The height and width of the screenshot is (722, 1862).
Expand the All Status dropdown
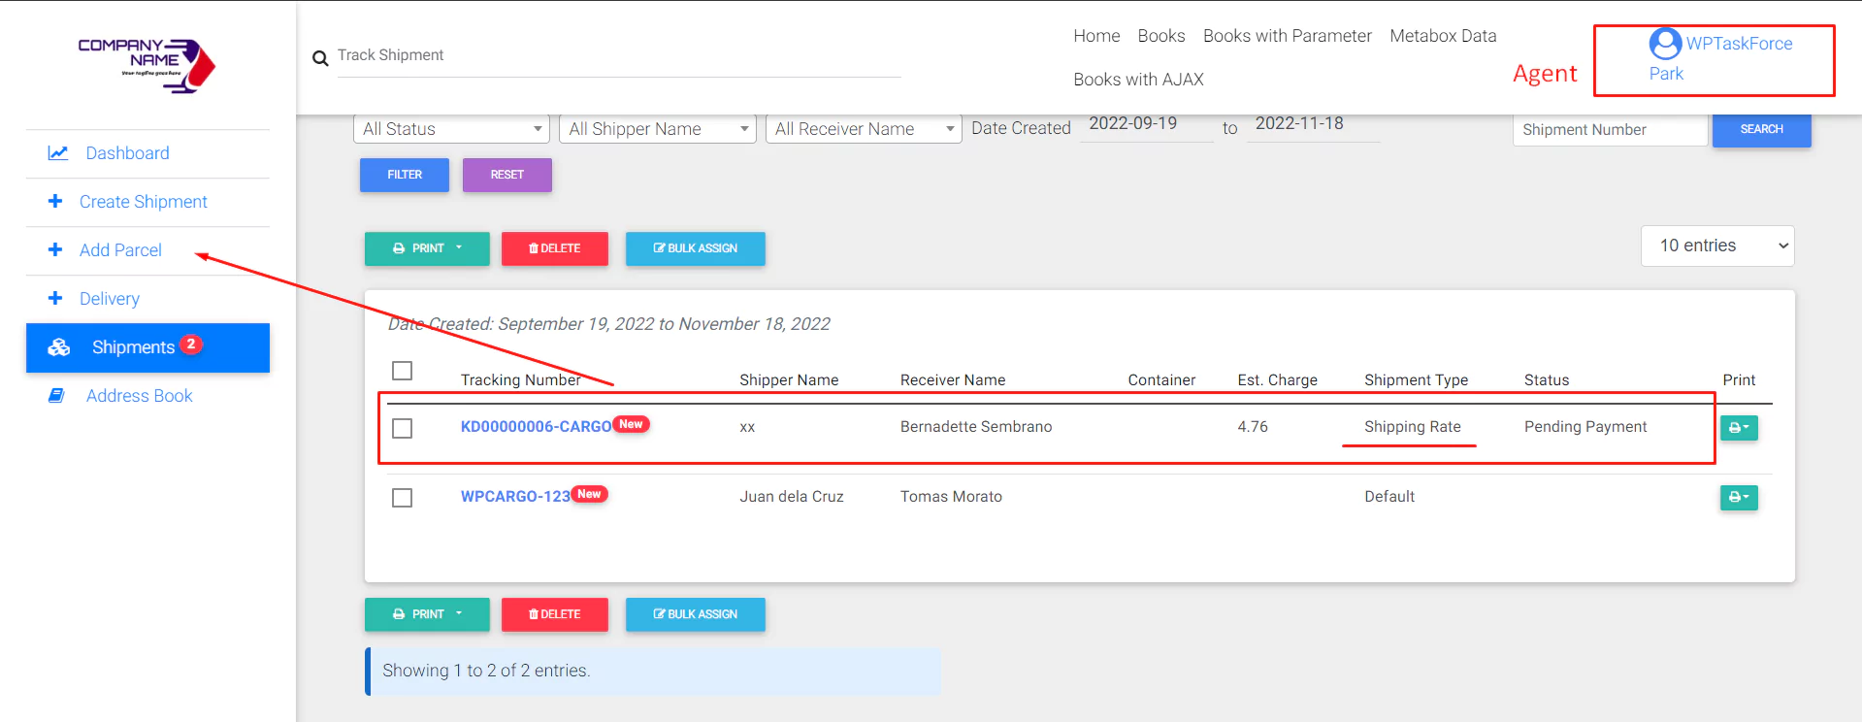click(x=451, y=129)
